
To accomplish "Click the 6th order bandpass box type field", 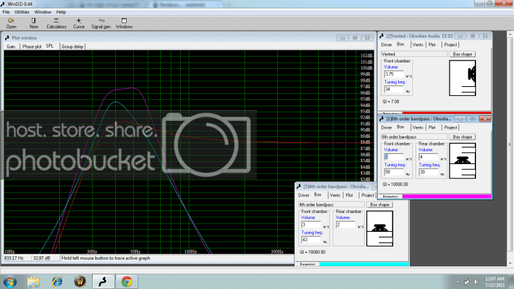I will 414,137.
